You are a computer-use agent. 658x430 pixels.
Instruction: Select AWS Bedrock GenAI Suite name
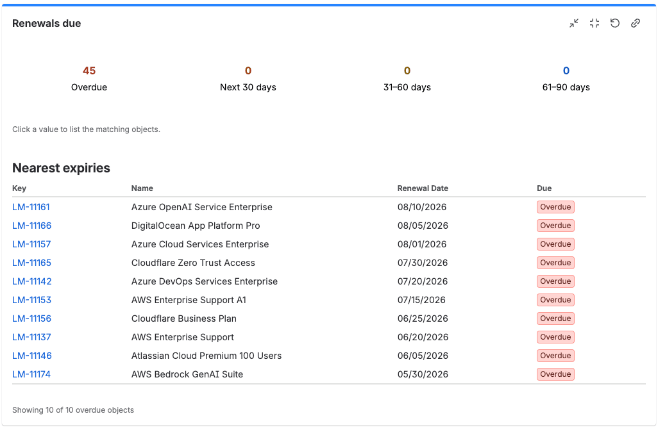point(187,374)
